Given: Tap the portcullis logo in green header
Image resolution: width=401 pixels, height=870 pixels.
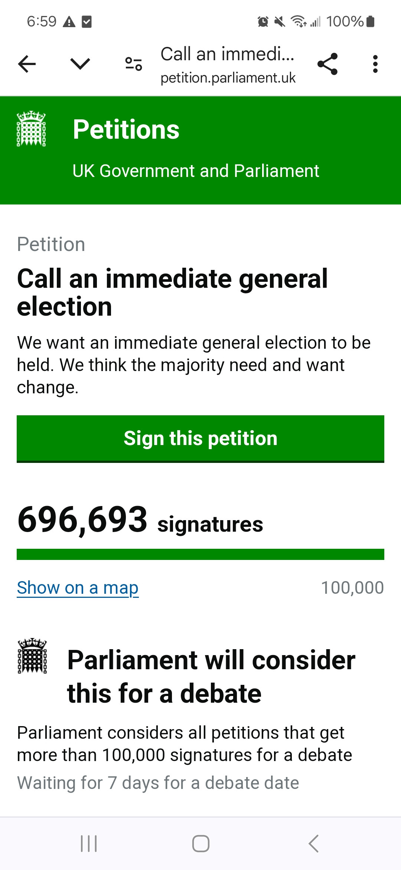Looking at the screenshot, I should click(x=31, y=129).
